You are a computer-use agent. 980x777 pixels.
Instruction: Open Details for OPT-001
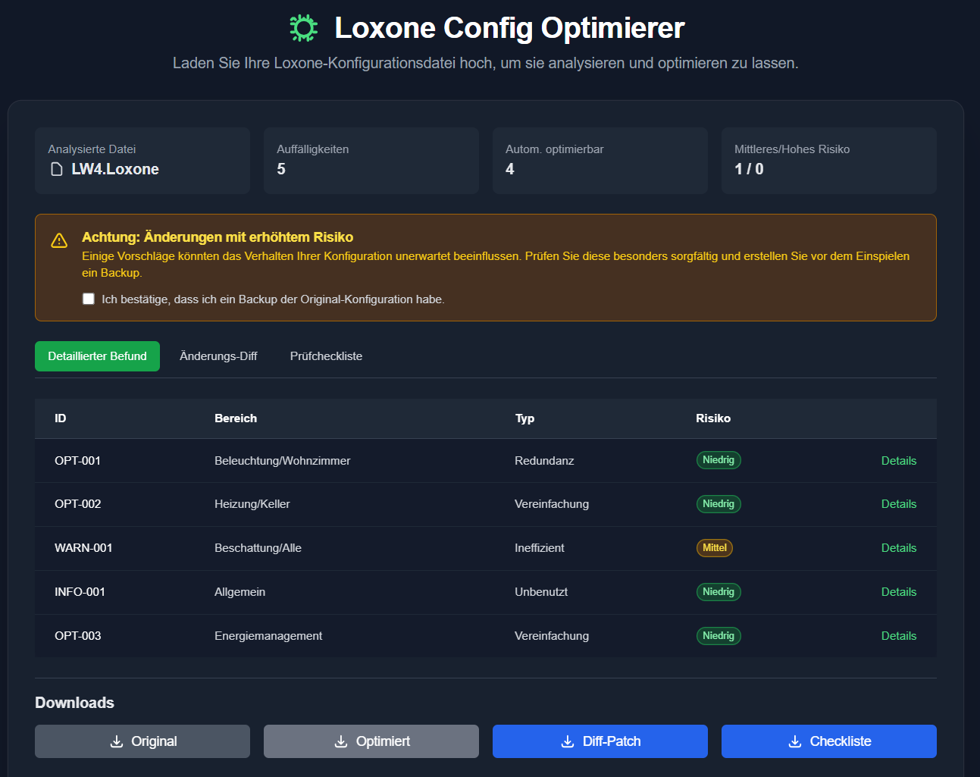click(x=899, y=461)
